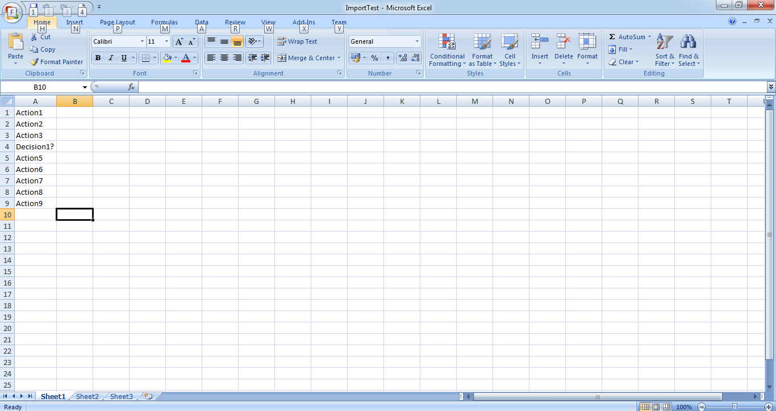Click the Merge & Center button
Image resolution: width=776 pixels, height=411 pixels.
click(x=306, y=58)
